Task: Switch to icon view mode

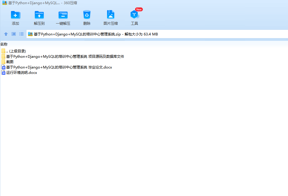Action: [14, 34]
